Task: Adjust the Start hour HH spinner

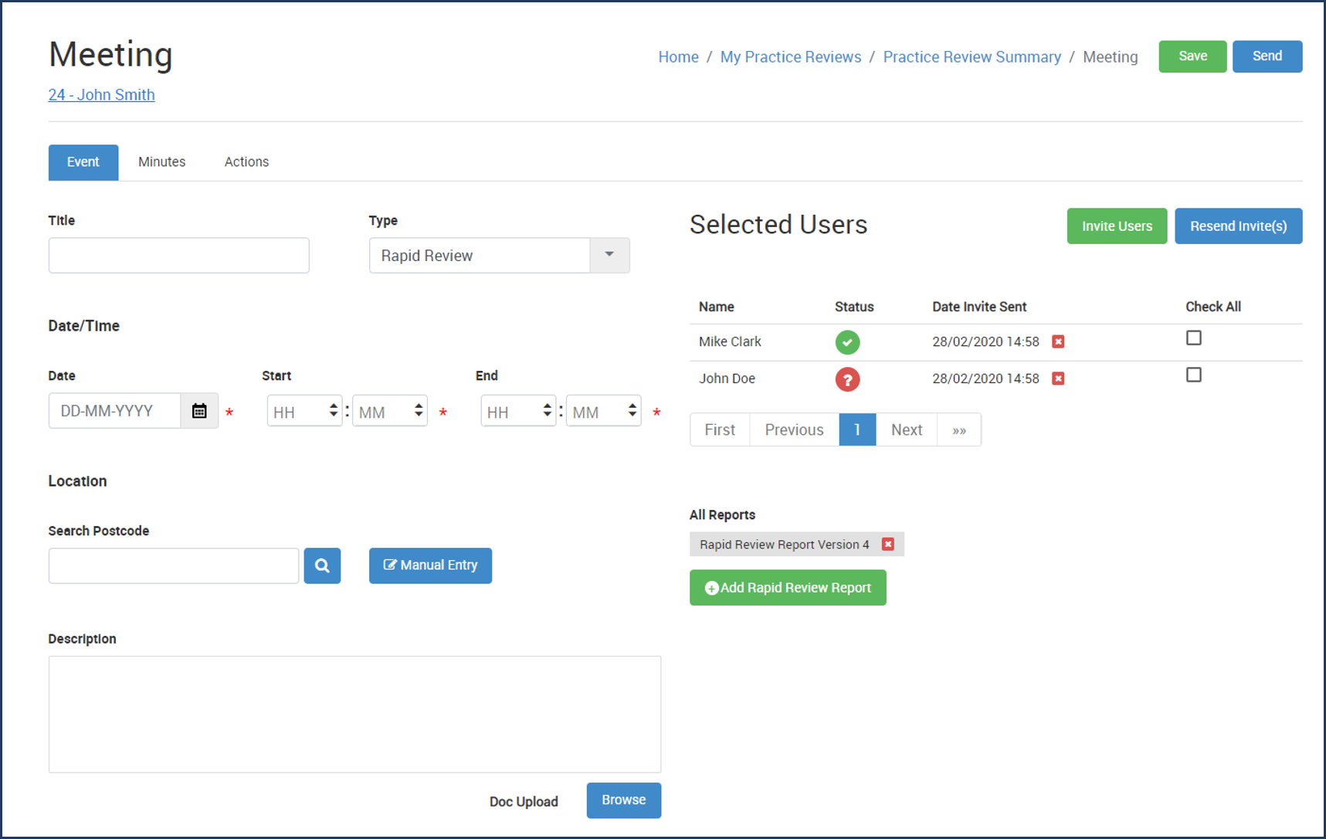Action: (x=334, y=411)
